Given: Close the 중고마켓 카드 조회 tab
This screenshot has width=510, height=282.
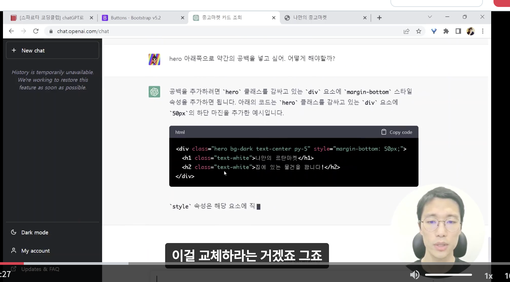Looking at the screenshot, I should click(x=274, y=18).
